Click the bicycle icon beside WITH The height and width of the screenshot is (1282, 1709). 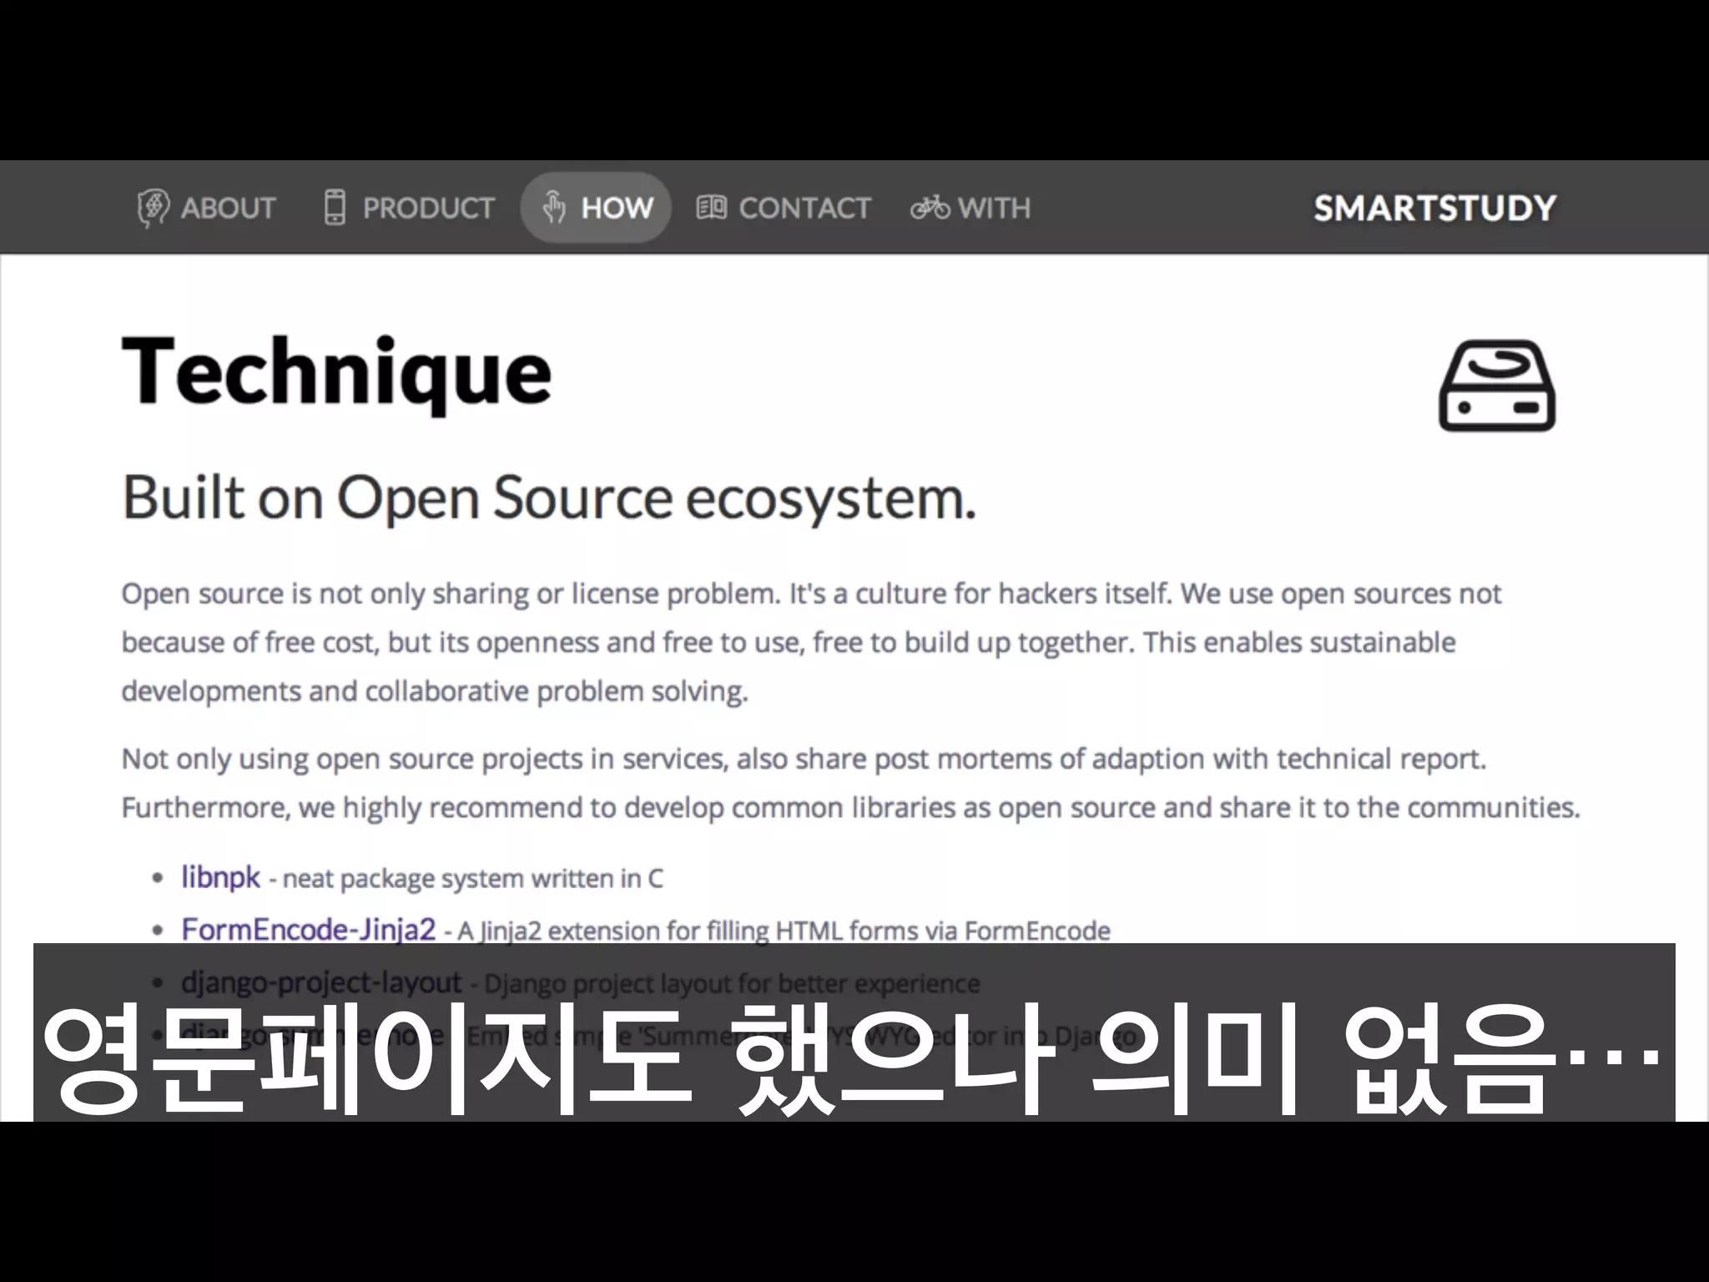(930, 207)
